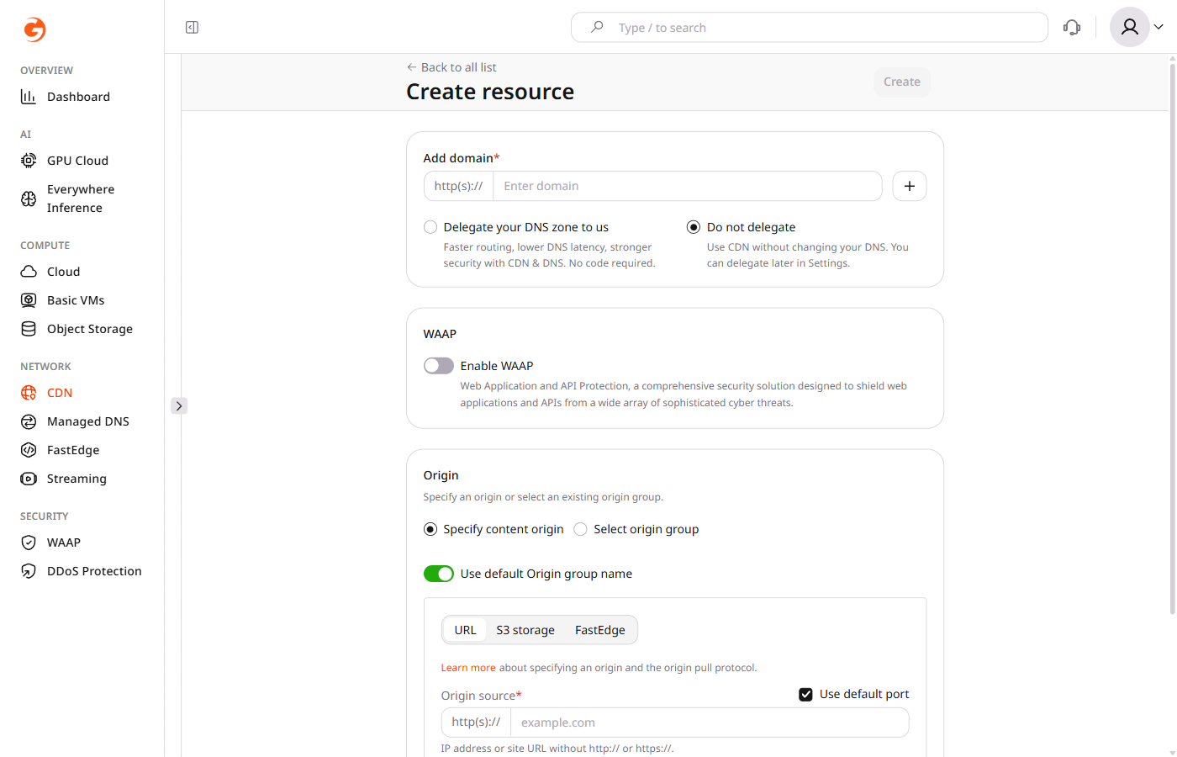
Task: Disable Use default Origin group name toggle
Action: tap(439, 574)
